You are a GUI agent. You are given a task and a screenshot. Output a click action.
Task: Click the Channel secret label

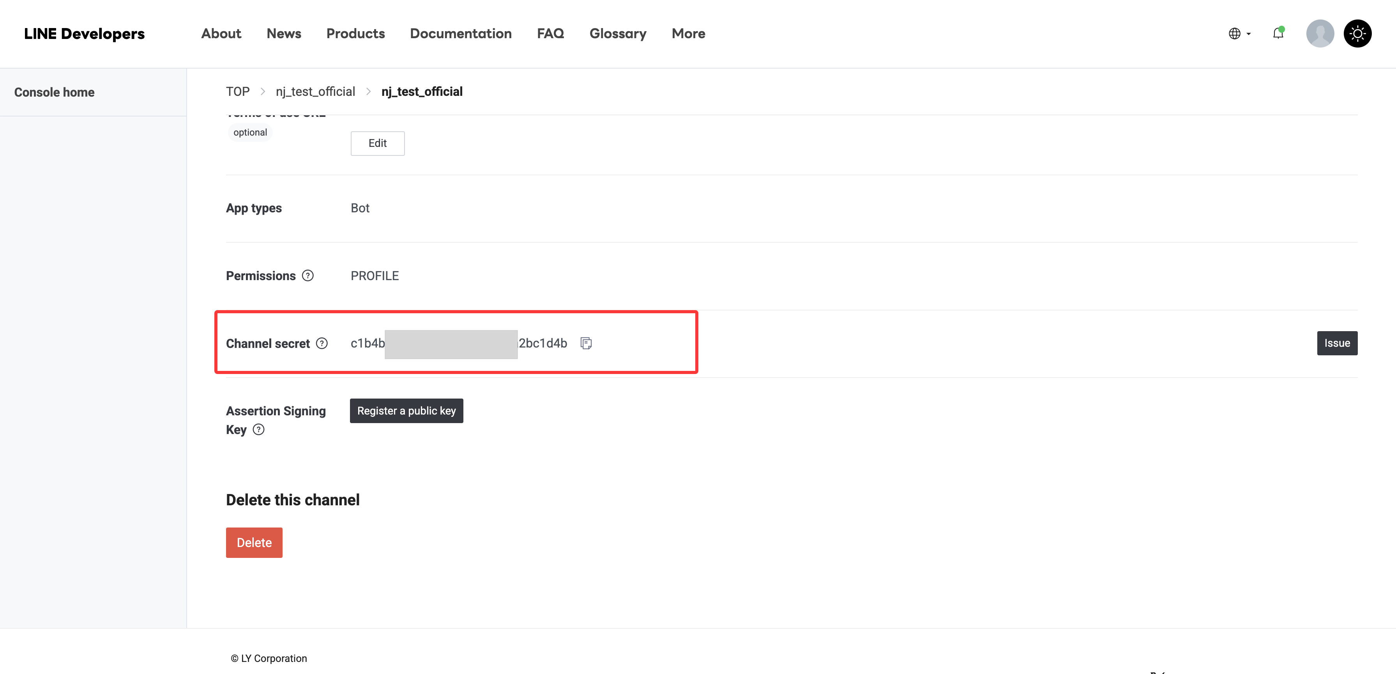coord(268,344)
